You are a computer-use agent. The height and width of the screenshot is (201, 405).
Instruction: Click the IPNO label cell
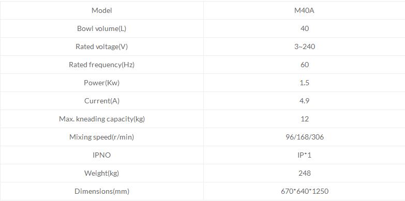[x=102, y=155]
